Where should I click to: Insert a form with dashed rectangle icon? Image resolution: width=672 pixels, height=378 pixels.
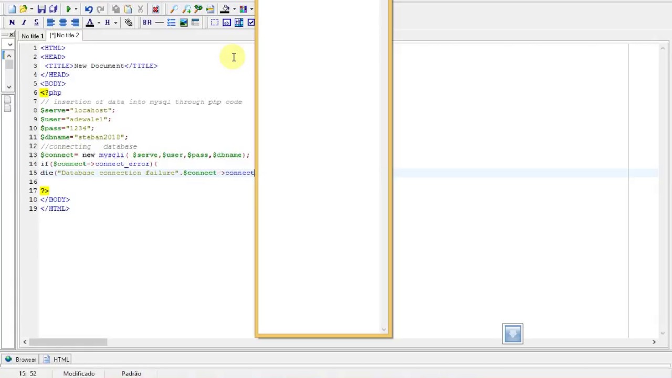tap(215, 23)
